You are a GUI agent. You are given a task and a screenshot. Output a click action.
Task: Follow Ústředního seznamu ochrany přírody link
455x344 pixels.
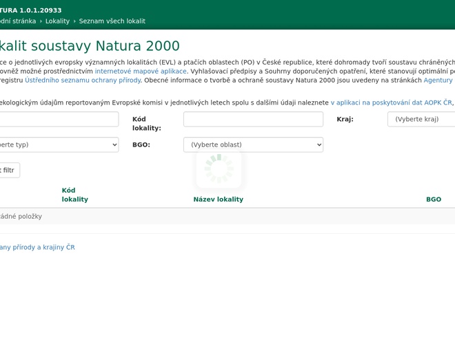83,80
